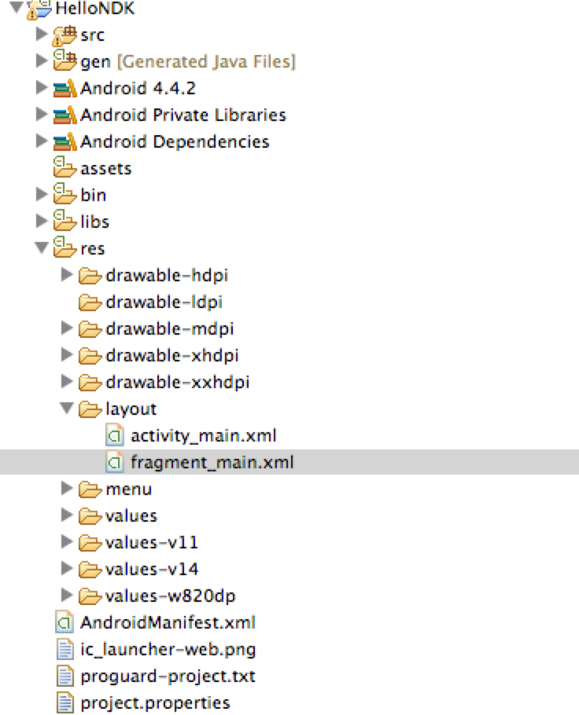Select the activity_main.xml label
579x715 pixels.
pyautogui.click(x=204, y=436)
